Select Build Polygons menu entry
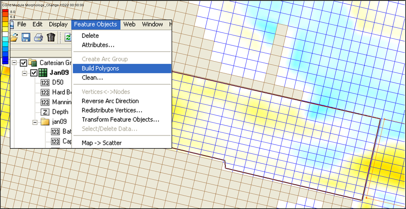The image size is (406, 209). click(122, 68)
